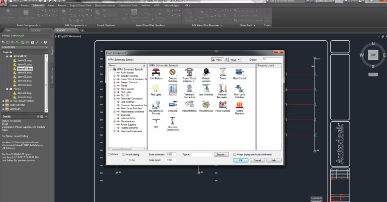
Task: Open dialog Help button
Action: (x=274, y=161)
